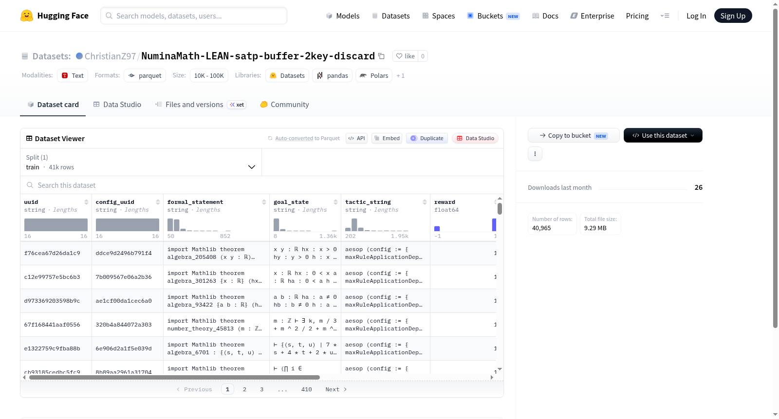Go to Datasets in the navigation

[x=390, y=16]
